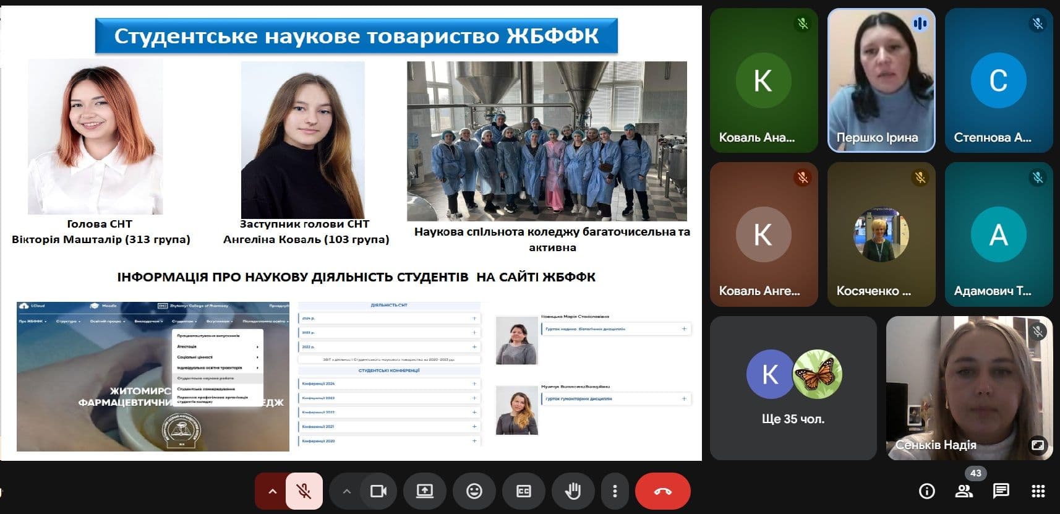Open more options three-dot menu
Screen dimensions: 1060x514
615,491
